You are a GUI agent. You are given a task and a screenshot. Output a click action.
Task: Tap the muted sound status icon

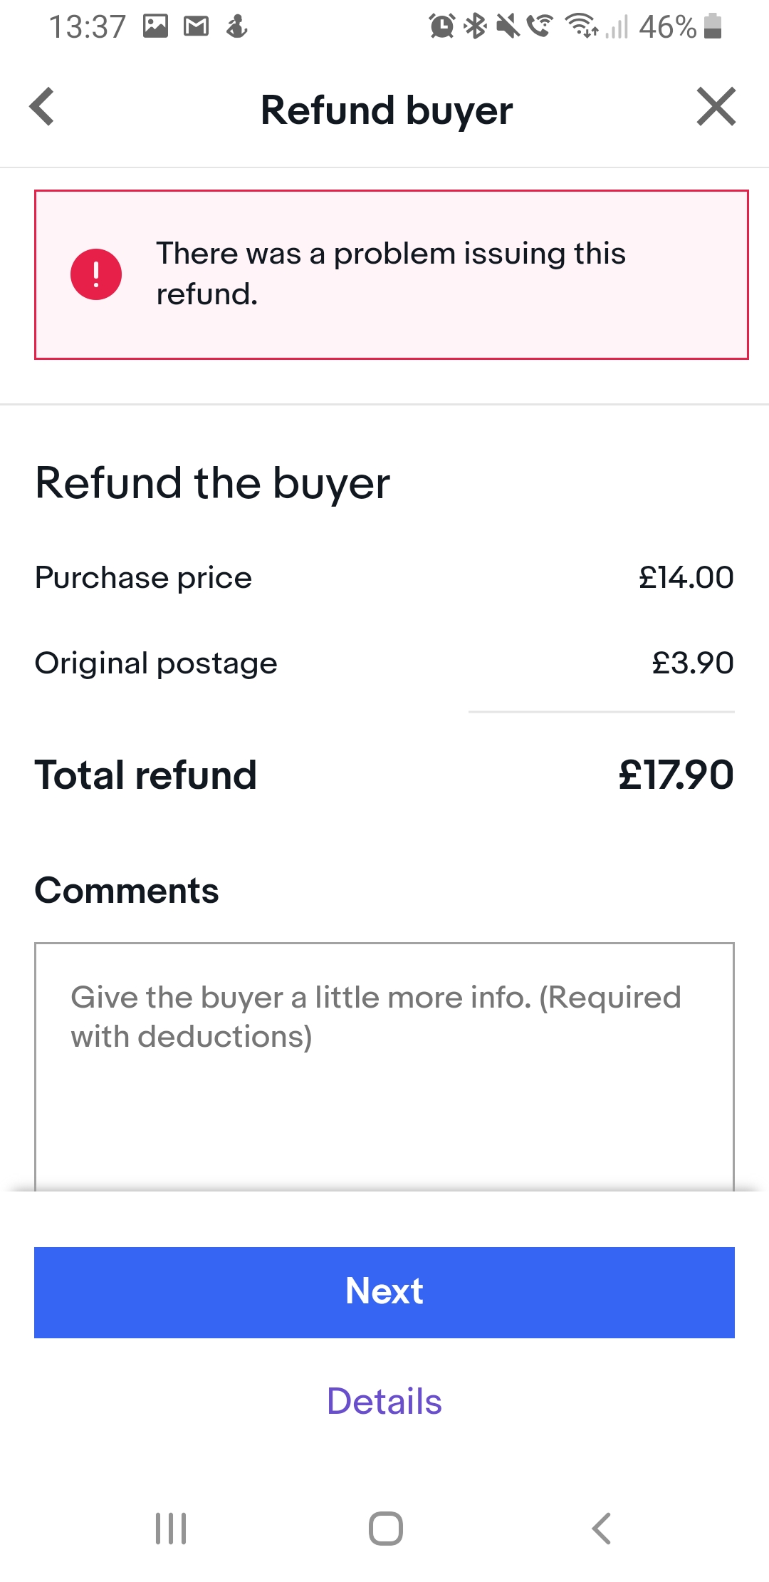tap(508, 27)
